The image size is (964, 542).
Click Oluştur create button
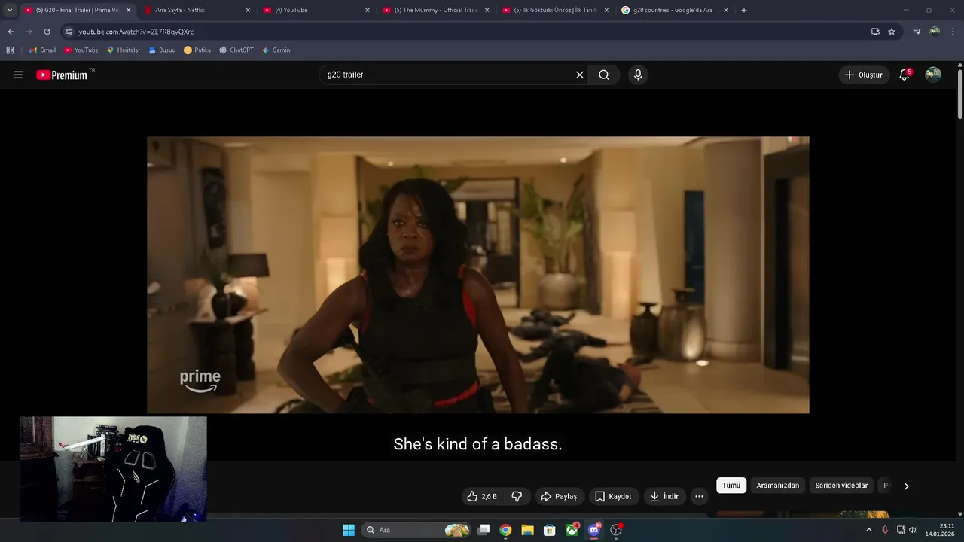[x=864, y=75]
